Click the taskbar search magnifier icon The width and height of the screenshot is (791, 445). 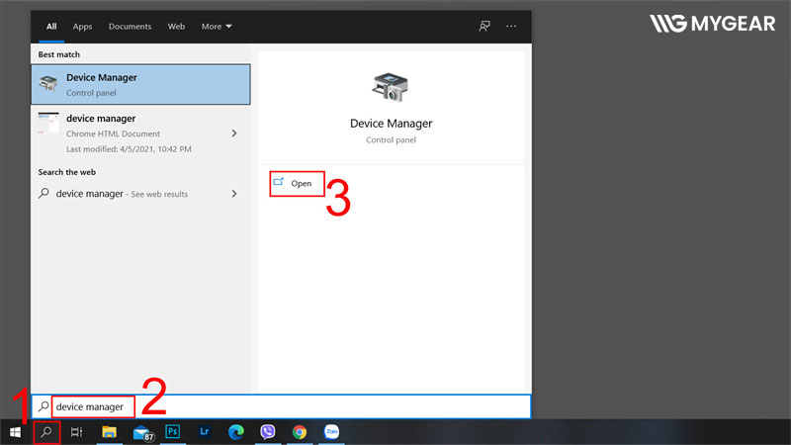46,432
